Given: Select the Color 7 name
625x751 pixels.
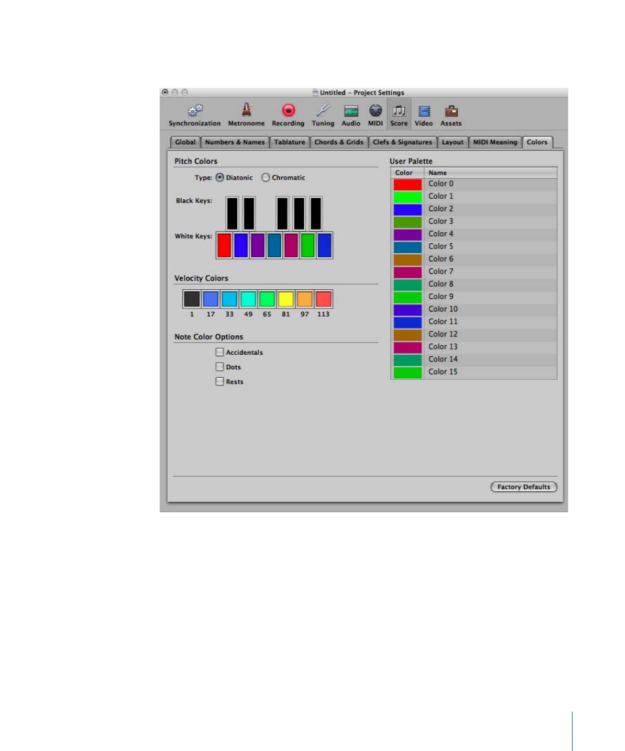Looking at the screenshot, I should pyautogui.click(x=441, y=272).
